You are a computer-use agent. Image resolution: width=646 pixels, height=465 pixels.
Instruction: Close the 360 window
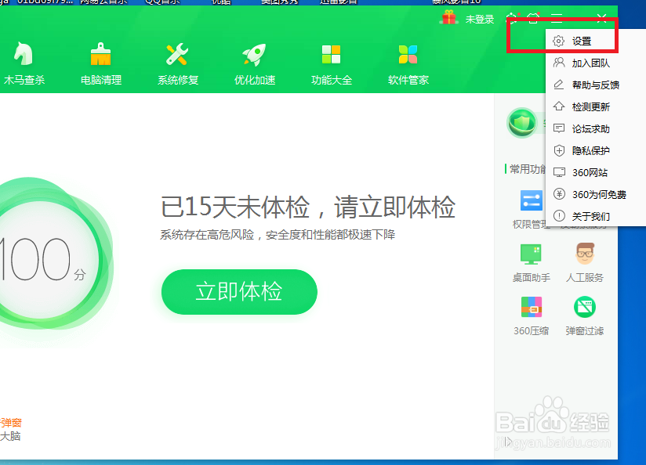[x=601, y=18]
